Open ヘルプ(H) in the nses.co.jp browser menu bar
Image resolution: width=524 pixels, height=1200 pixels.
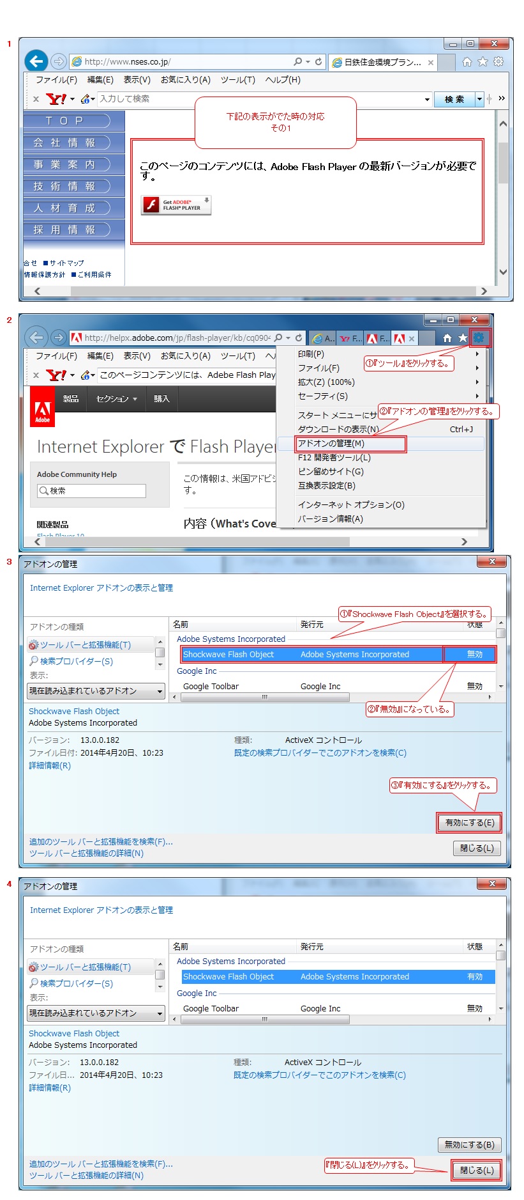click(x=283, y=80)
